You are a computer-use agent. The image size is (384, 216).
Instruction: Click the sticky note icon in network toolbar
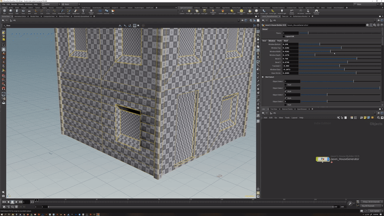(x=365, y=118)
